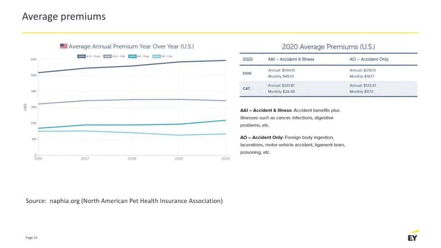441x248 pixels.
Task: Click the 'AO – Accident Only:' definition text
Action: [x=262, y=137]
